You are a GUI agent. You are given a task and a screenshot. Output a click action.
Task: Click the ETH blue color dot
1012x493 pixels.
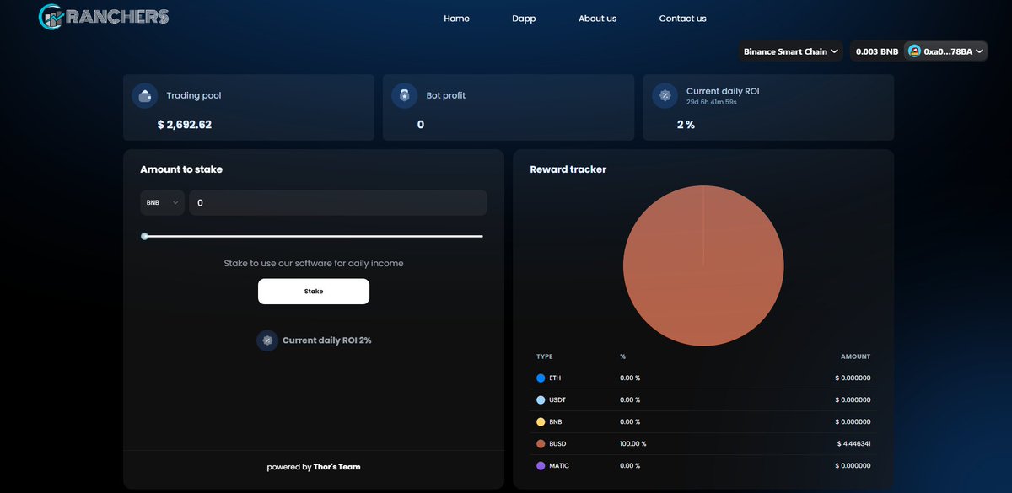541,378
